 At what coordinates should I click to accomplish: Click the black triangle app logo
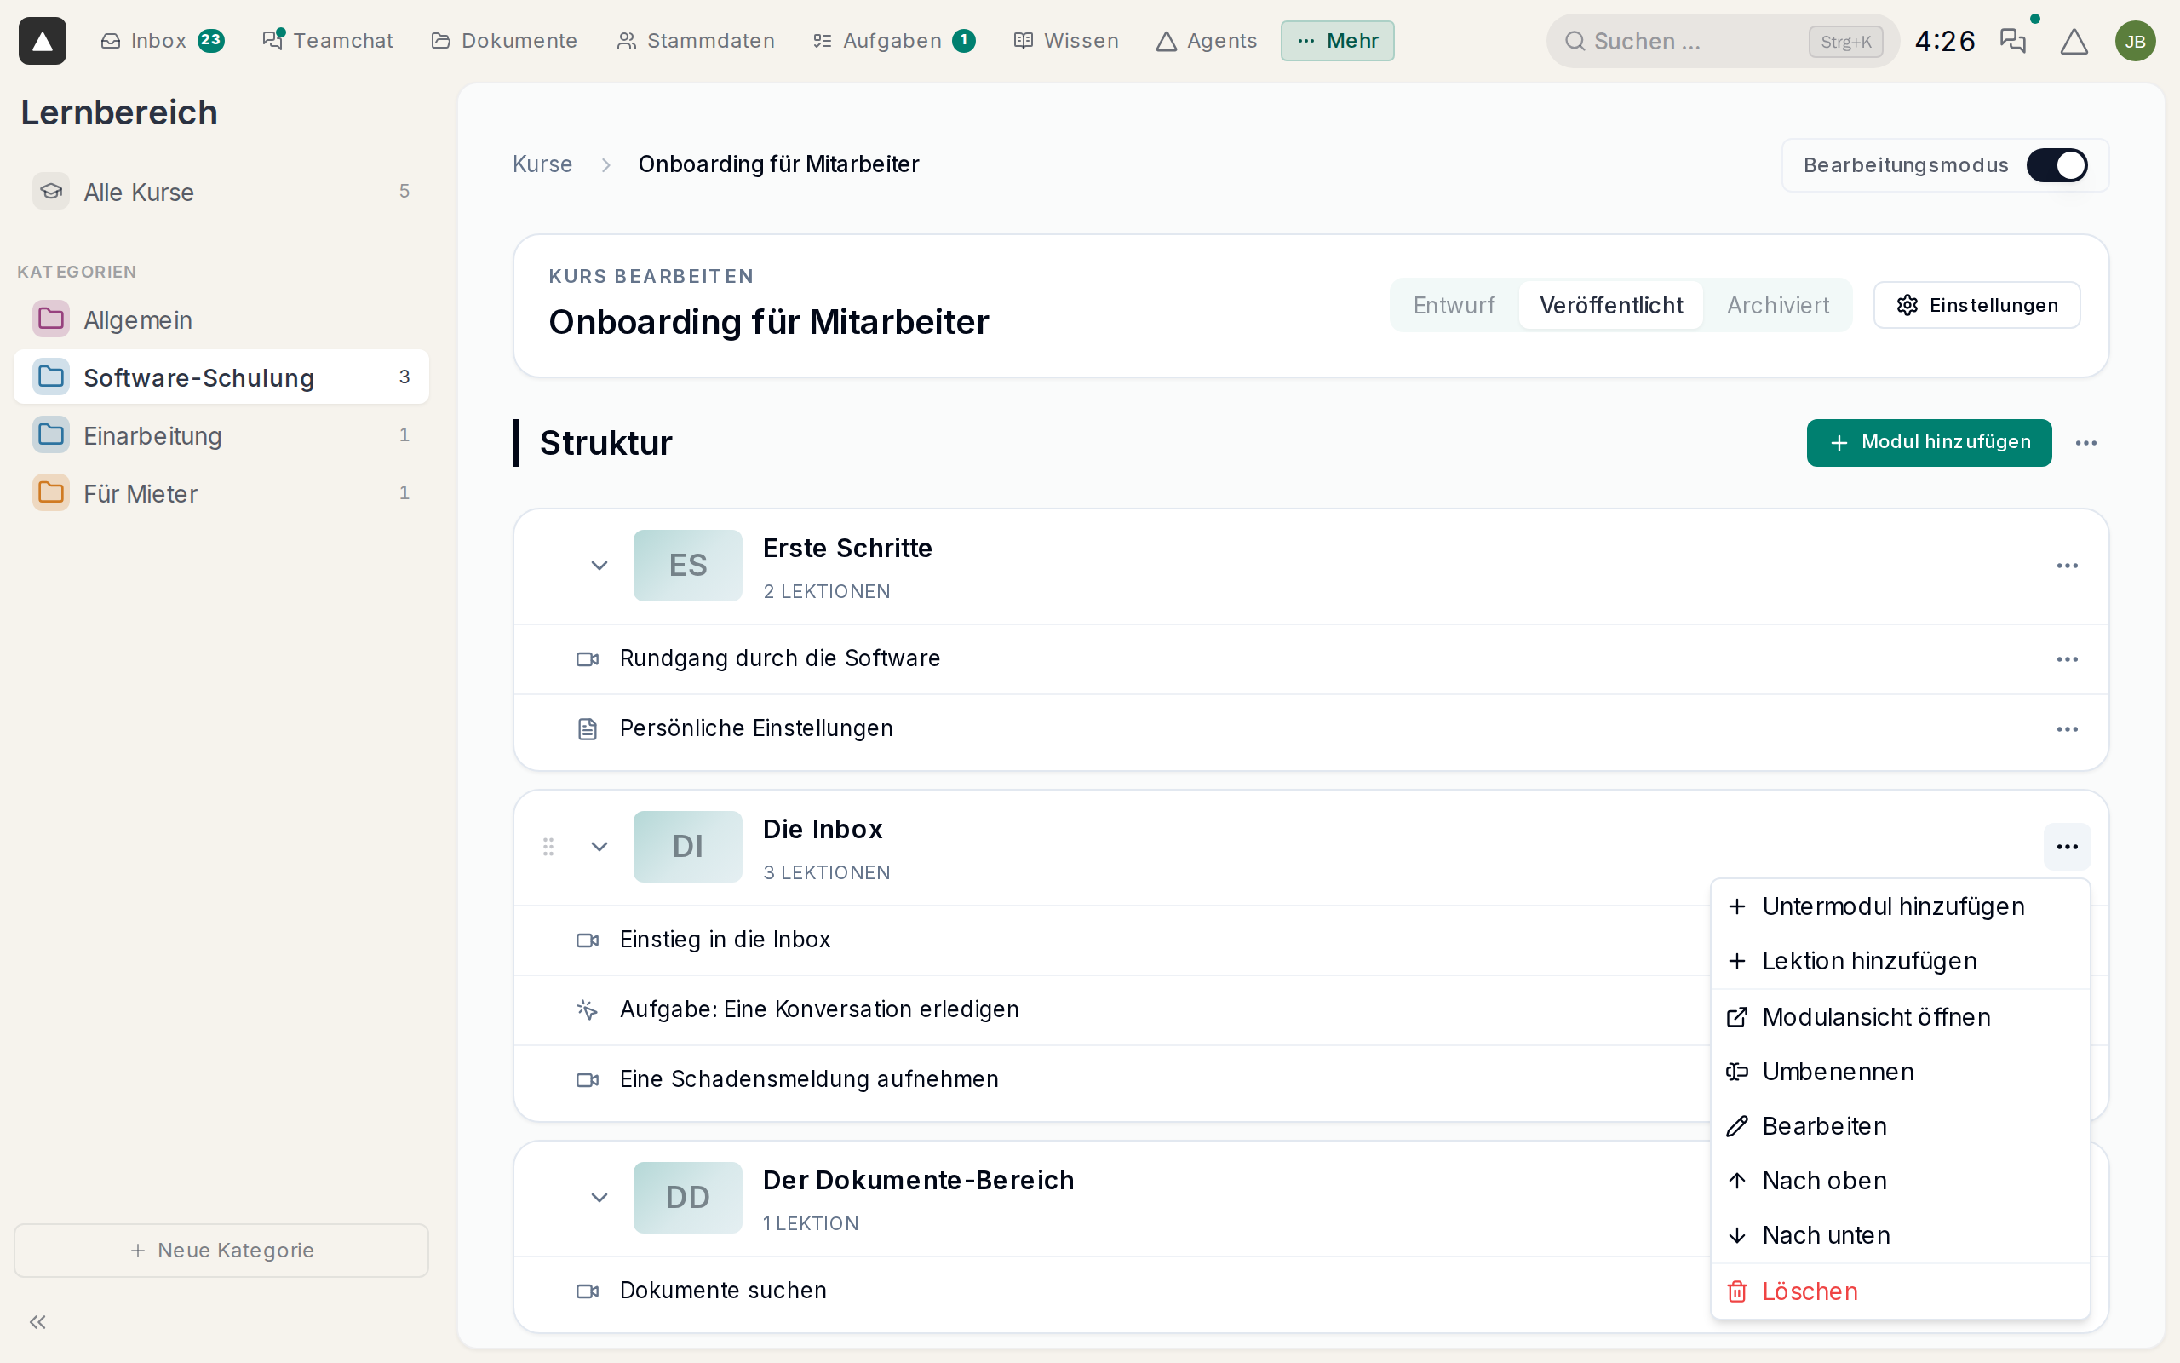pos(43,41)
